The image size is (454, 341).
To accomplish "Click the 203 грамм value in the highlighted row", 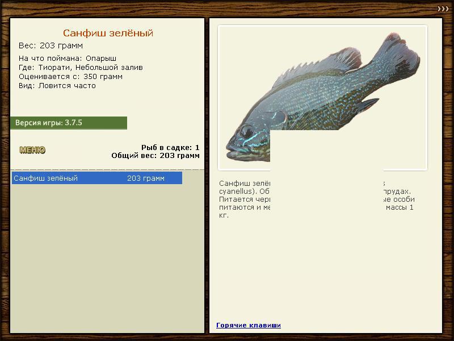I will point(146,178).
